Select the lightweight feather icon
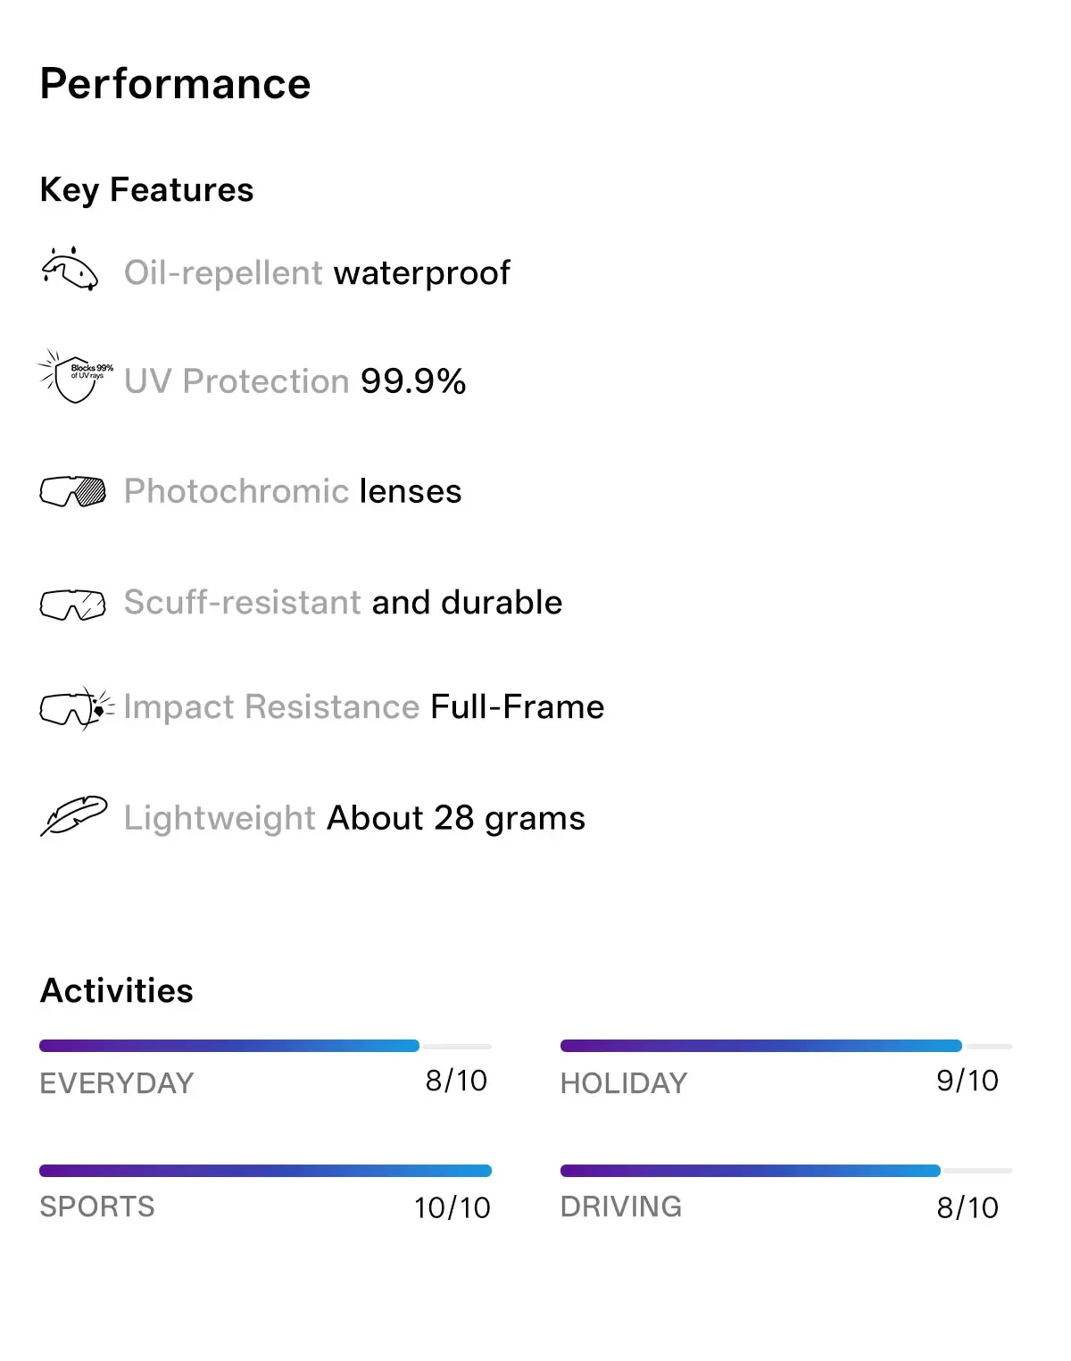The image size is (1071, 1361). point(73,816)
